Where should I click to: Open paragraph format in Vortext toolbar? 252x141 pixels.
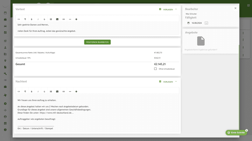tap(25, 19)
